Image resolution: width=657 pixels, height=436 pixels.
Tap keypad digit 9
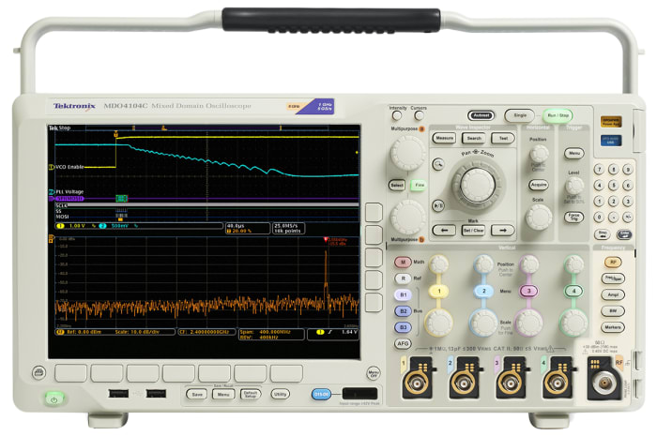coord(627,169)
